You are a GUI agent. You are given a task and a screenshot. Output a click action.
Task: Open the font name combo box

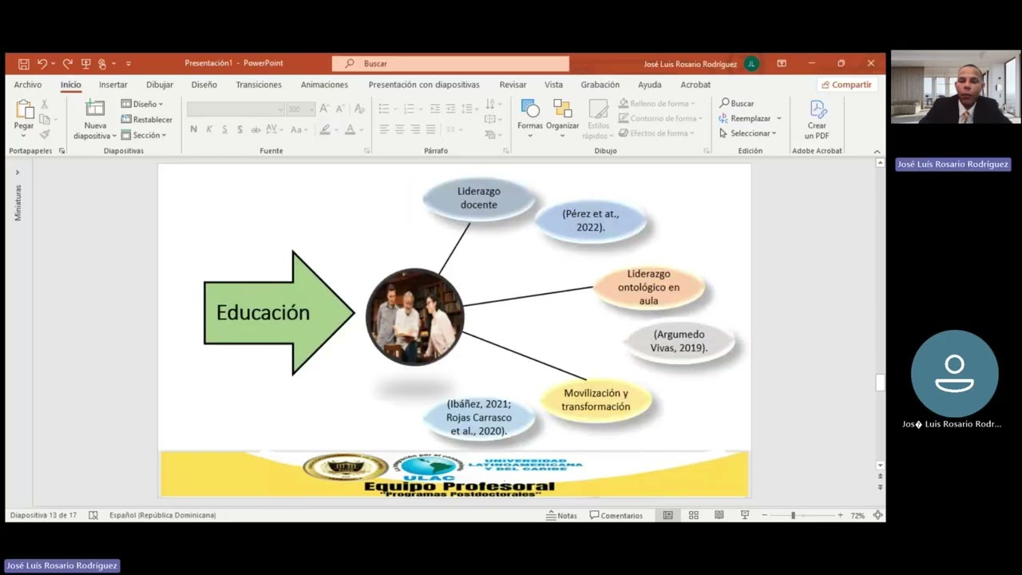point(236,109)
